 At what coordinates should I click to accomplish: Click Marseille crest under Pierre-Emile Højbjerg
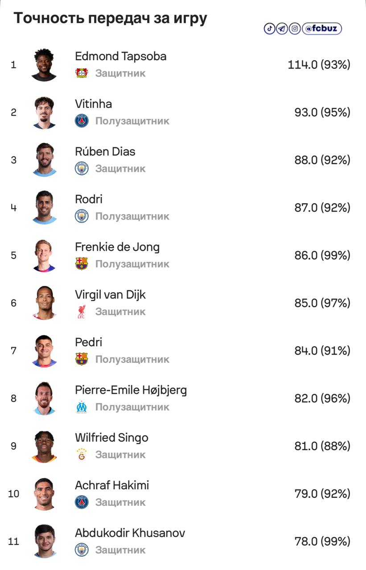click(x=82, y=407)
